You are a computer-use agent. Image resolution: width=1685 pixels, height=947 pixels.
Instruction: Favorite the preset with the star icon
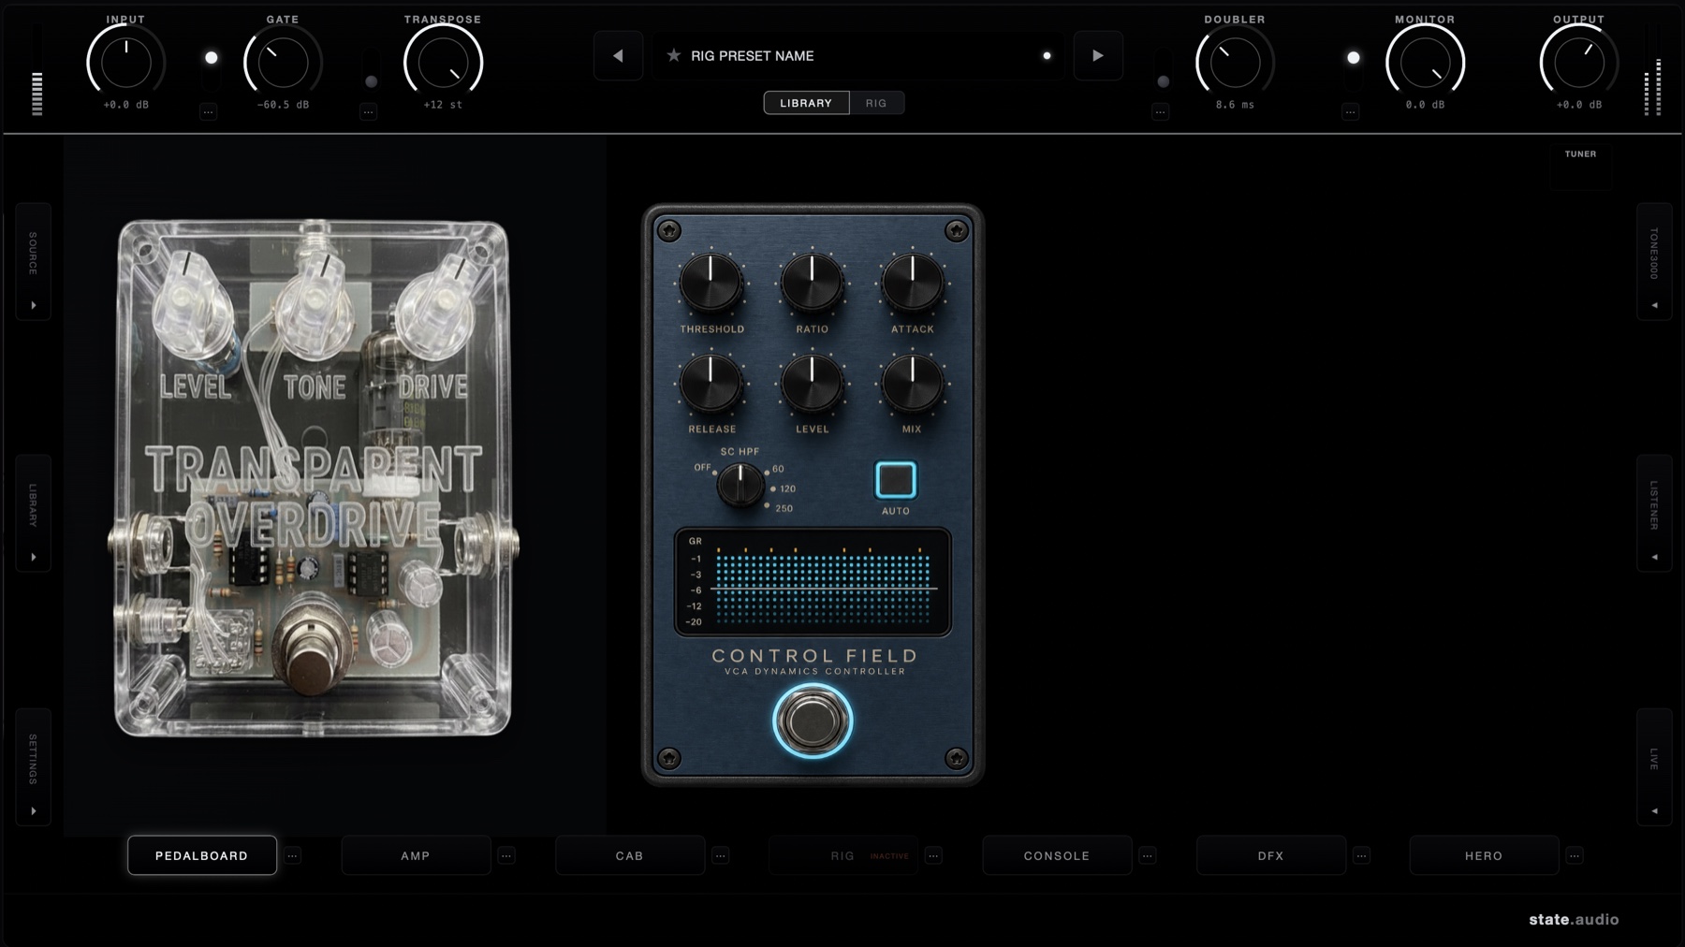pyautogui.click(x=673, y=56)
